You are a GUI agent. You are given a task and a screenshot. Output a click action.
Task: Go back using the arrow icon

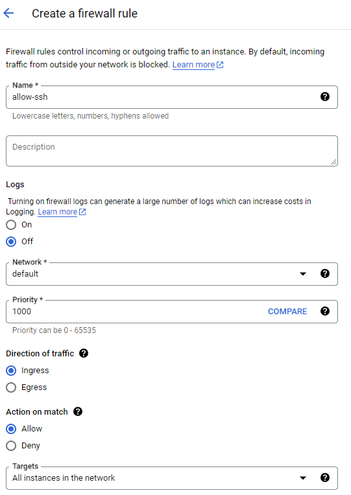(x=8, y=13)
